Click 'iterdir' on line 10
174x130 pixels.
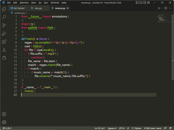[47, 50]
